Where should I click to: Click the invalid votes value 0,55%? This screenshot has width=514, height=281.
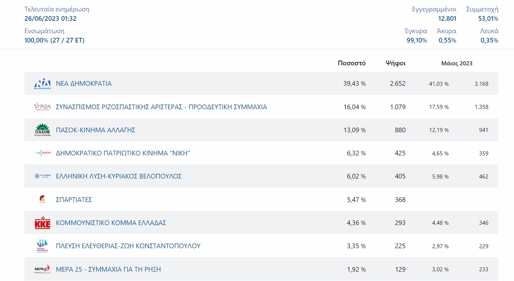[x=447, y=40]
